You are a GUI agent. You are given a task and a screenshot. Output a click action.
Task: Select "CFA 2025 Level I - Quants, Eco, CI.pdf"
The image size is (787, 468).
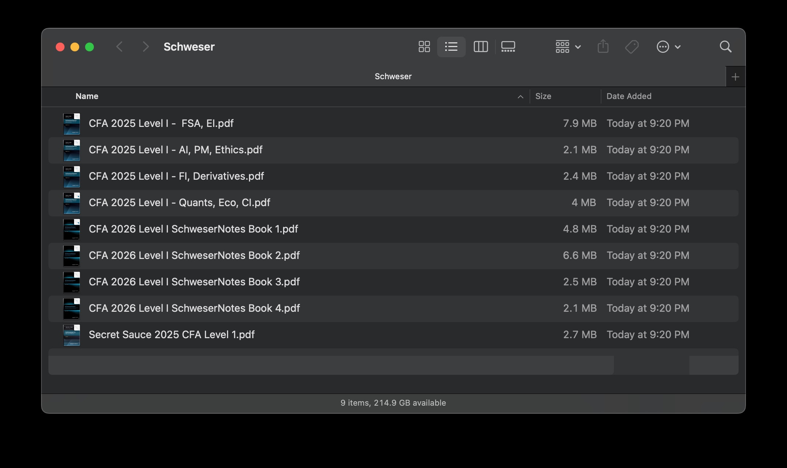(x=179, y=202)
